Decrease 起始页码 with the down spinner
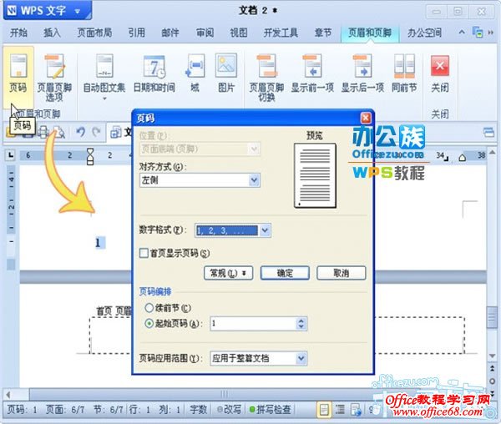This screenshot has height=424, width=501. [x=301, y=327]
